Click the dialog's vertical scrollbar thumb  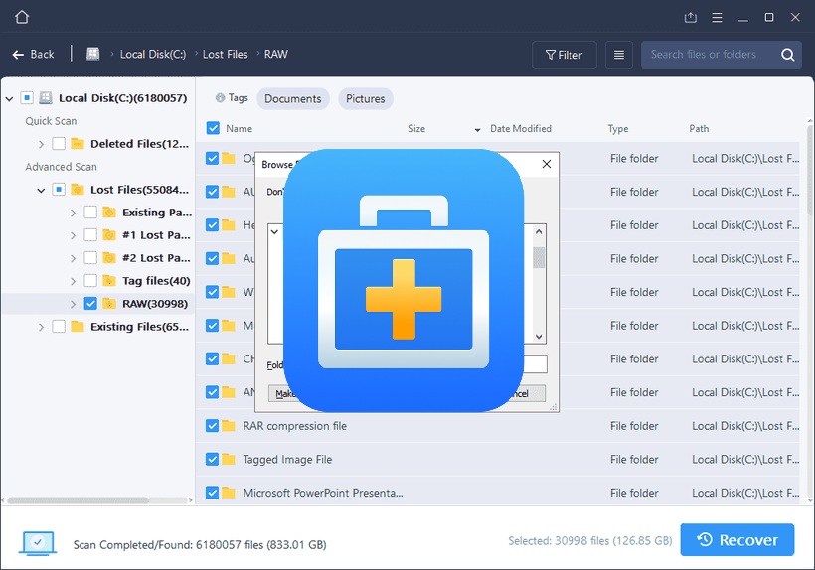tap(539, 258)
